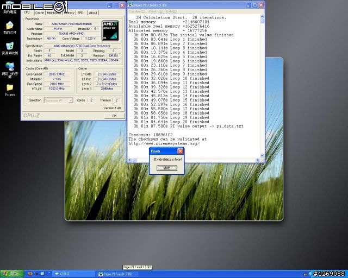Image resolution: width=348 pixels, height=278 pixels.
Task: Click the Bus Speed value 210.0 MHz
Action: [x=57, y=84]
